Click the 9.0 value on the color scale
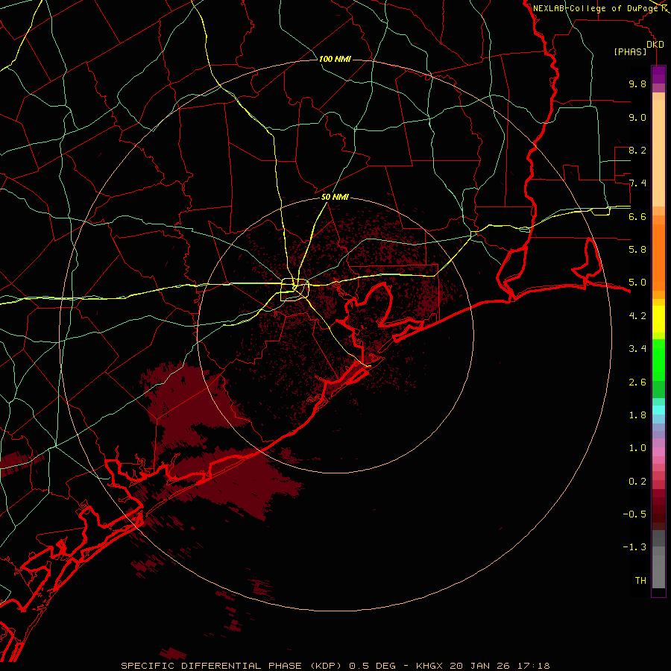The image size is (671, 671). (637, 117)
